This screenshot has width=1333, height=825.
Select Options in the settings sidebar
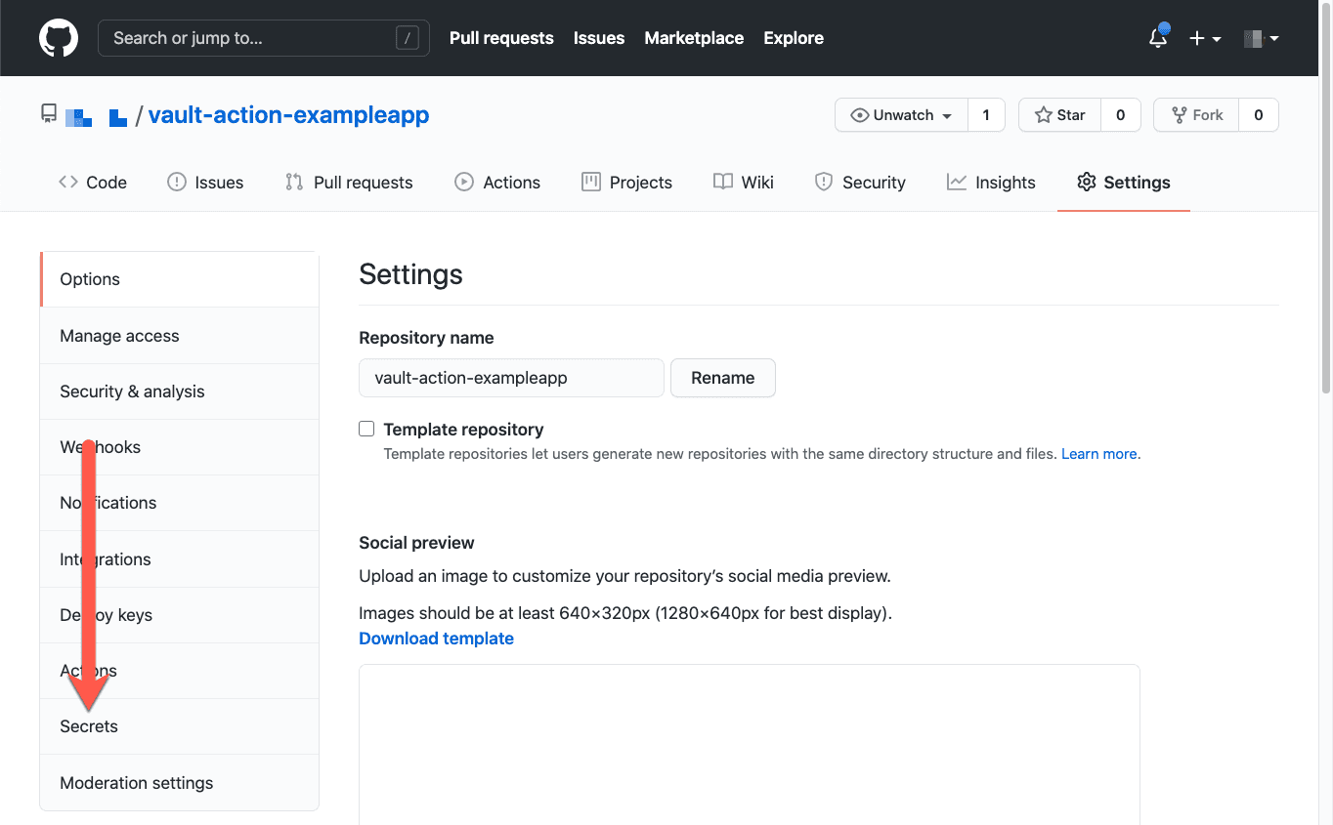coord(180,279)
